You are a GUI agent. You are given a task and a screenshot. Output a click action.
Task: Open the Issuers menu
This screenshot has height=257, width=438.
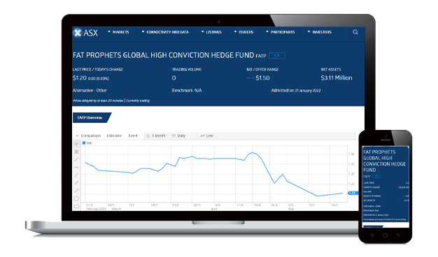pyautogui.click(x=243, y=32)
